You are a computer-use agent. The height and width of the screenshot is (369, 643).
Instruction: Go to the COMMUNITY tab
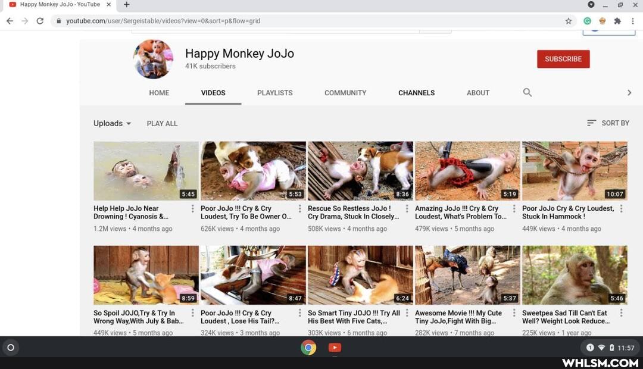click(345, 93)
